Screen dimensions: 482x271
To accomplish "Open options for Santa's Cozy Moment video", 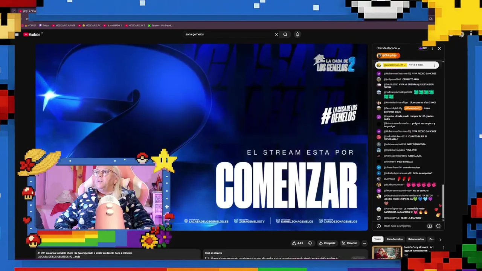I will [443, 248].
